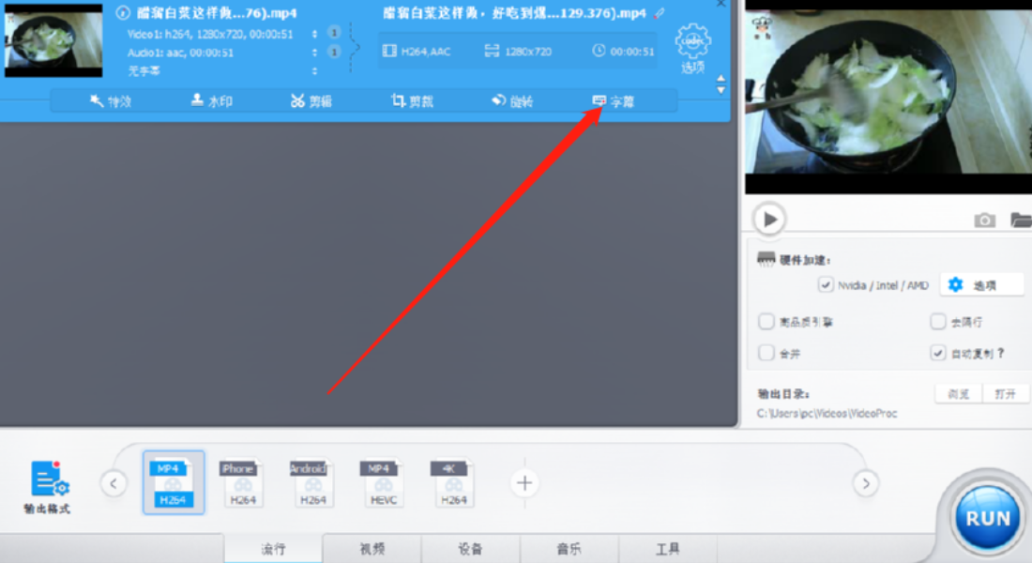Click the H264,AAC output codec info

417,52
